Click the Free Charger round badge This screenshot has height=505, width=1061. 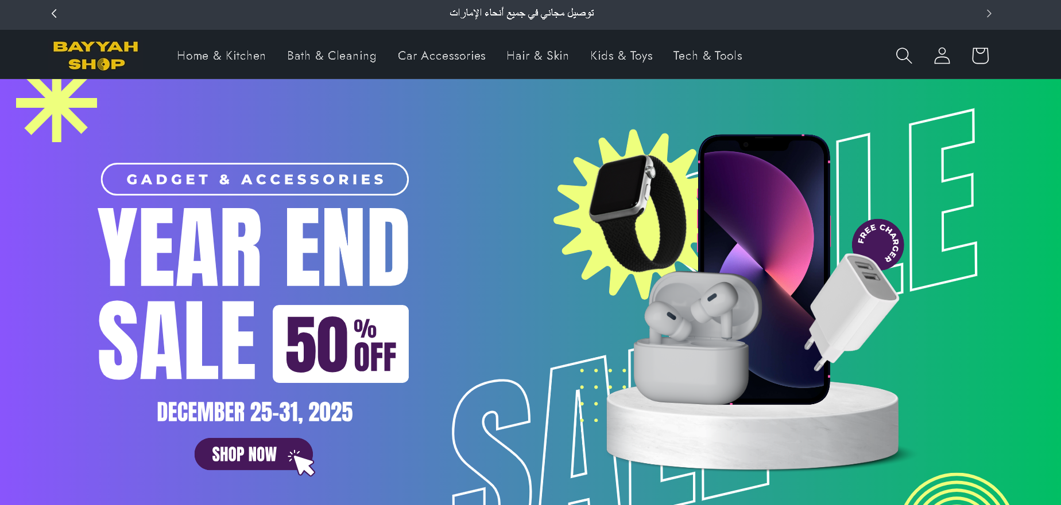(x=878, y=244)
